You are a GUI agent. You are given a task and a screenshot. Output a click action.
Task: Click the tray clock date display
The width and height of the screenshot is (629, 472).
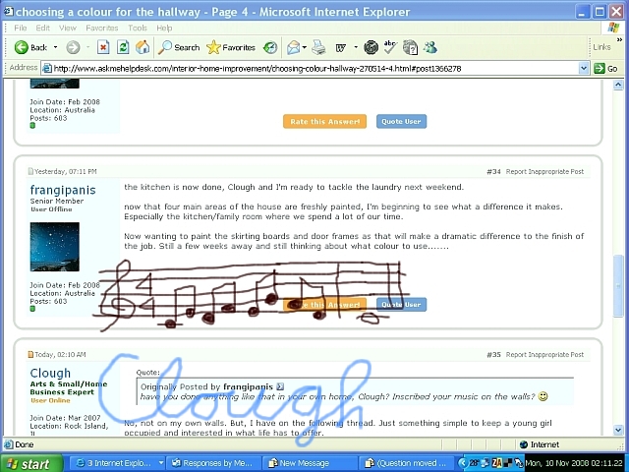(574, 463)
